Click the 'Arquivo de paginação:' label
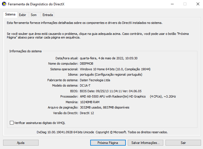Image resolution: width=203 pixels, height=149 pixels. pyautogui.click(x=63, y=107)
